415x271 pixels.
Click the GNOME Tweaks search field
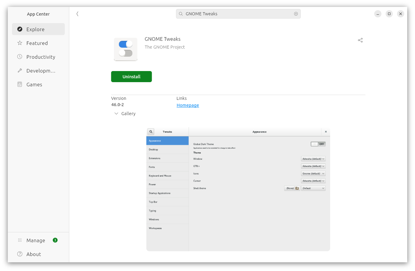point(238,14)
